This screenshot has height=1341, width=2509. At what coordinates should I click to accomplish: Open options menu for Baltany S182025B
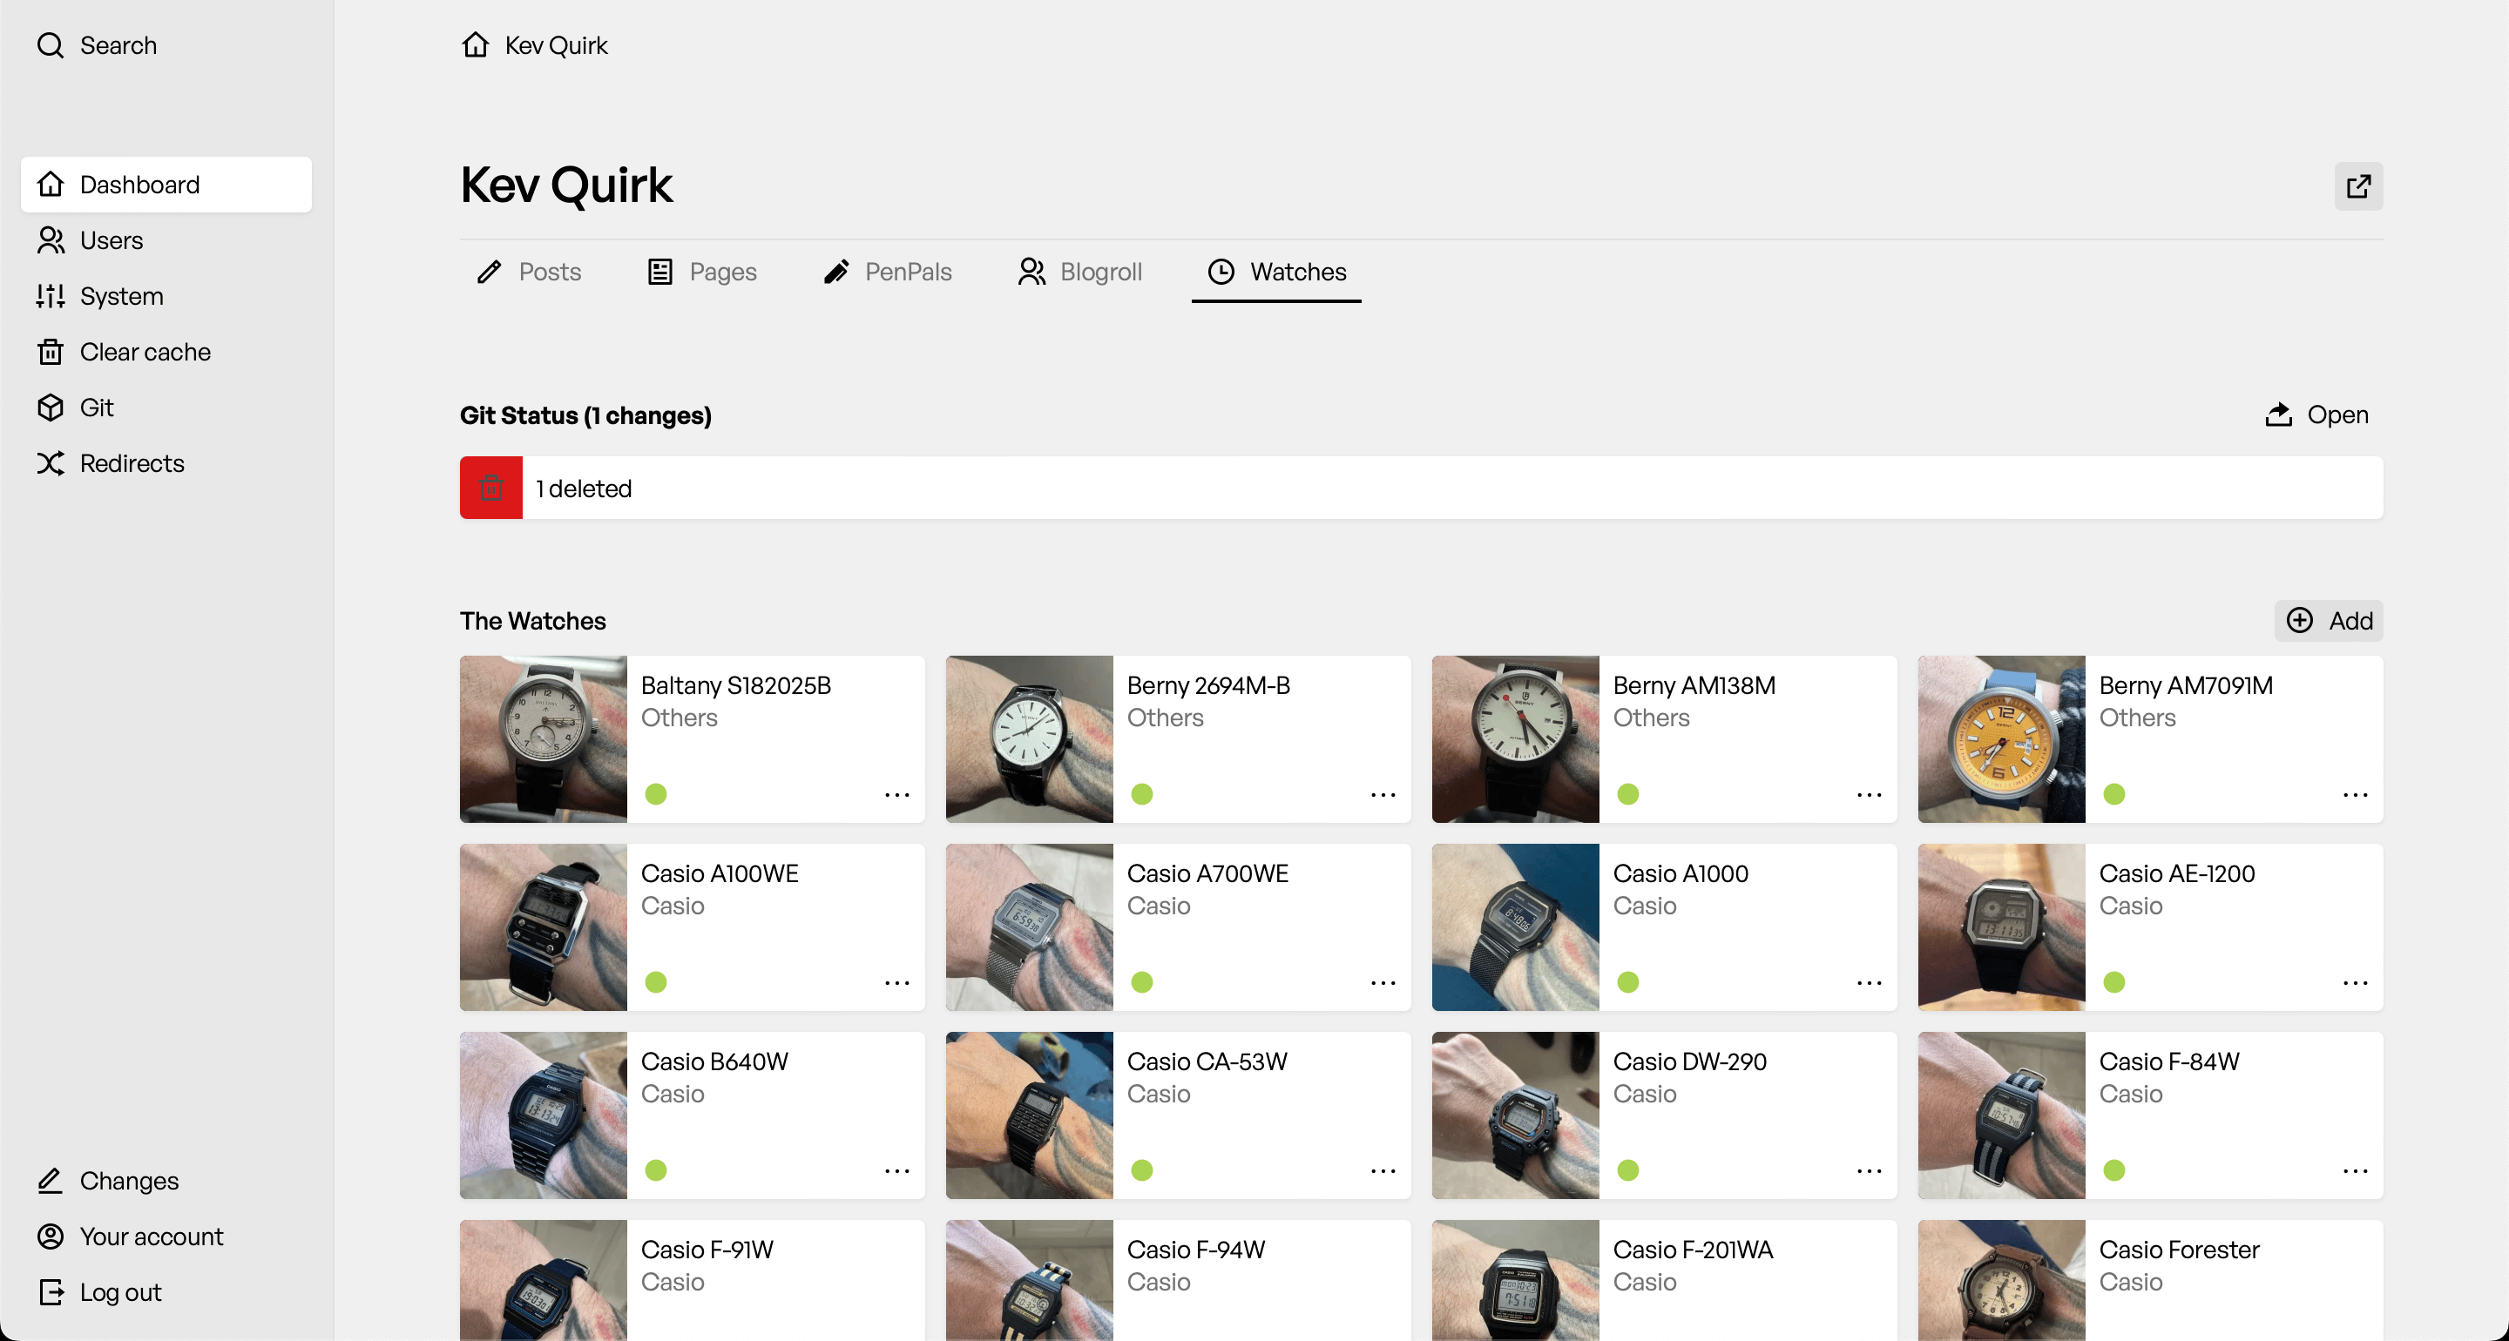click(897, 796)
